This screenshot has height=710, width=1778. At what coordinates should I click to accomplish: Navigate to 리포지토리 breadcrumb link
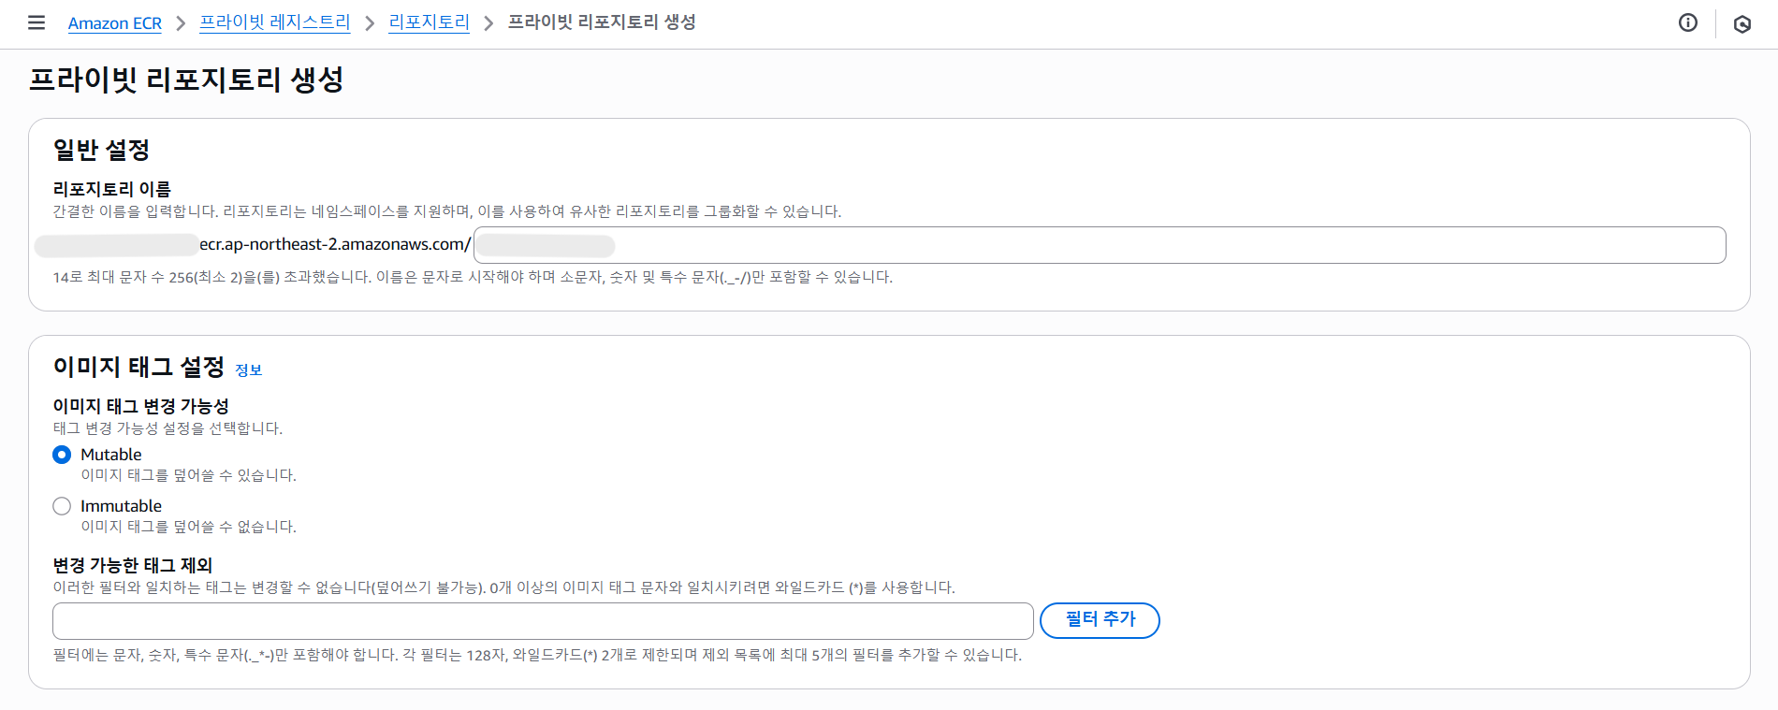tap(429, 22)
